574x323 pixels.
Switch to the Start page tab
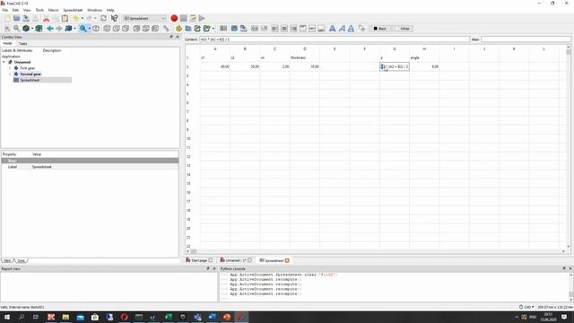(x=199, y=260)
